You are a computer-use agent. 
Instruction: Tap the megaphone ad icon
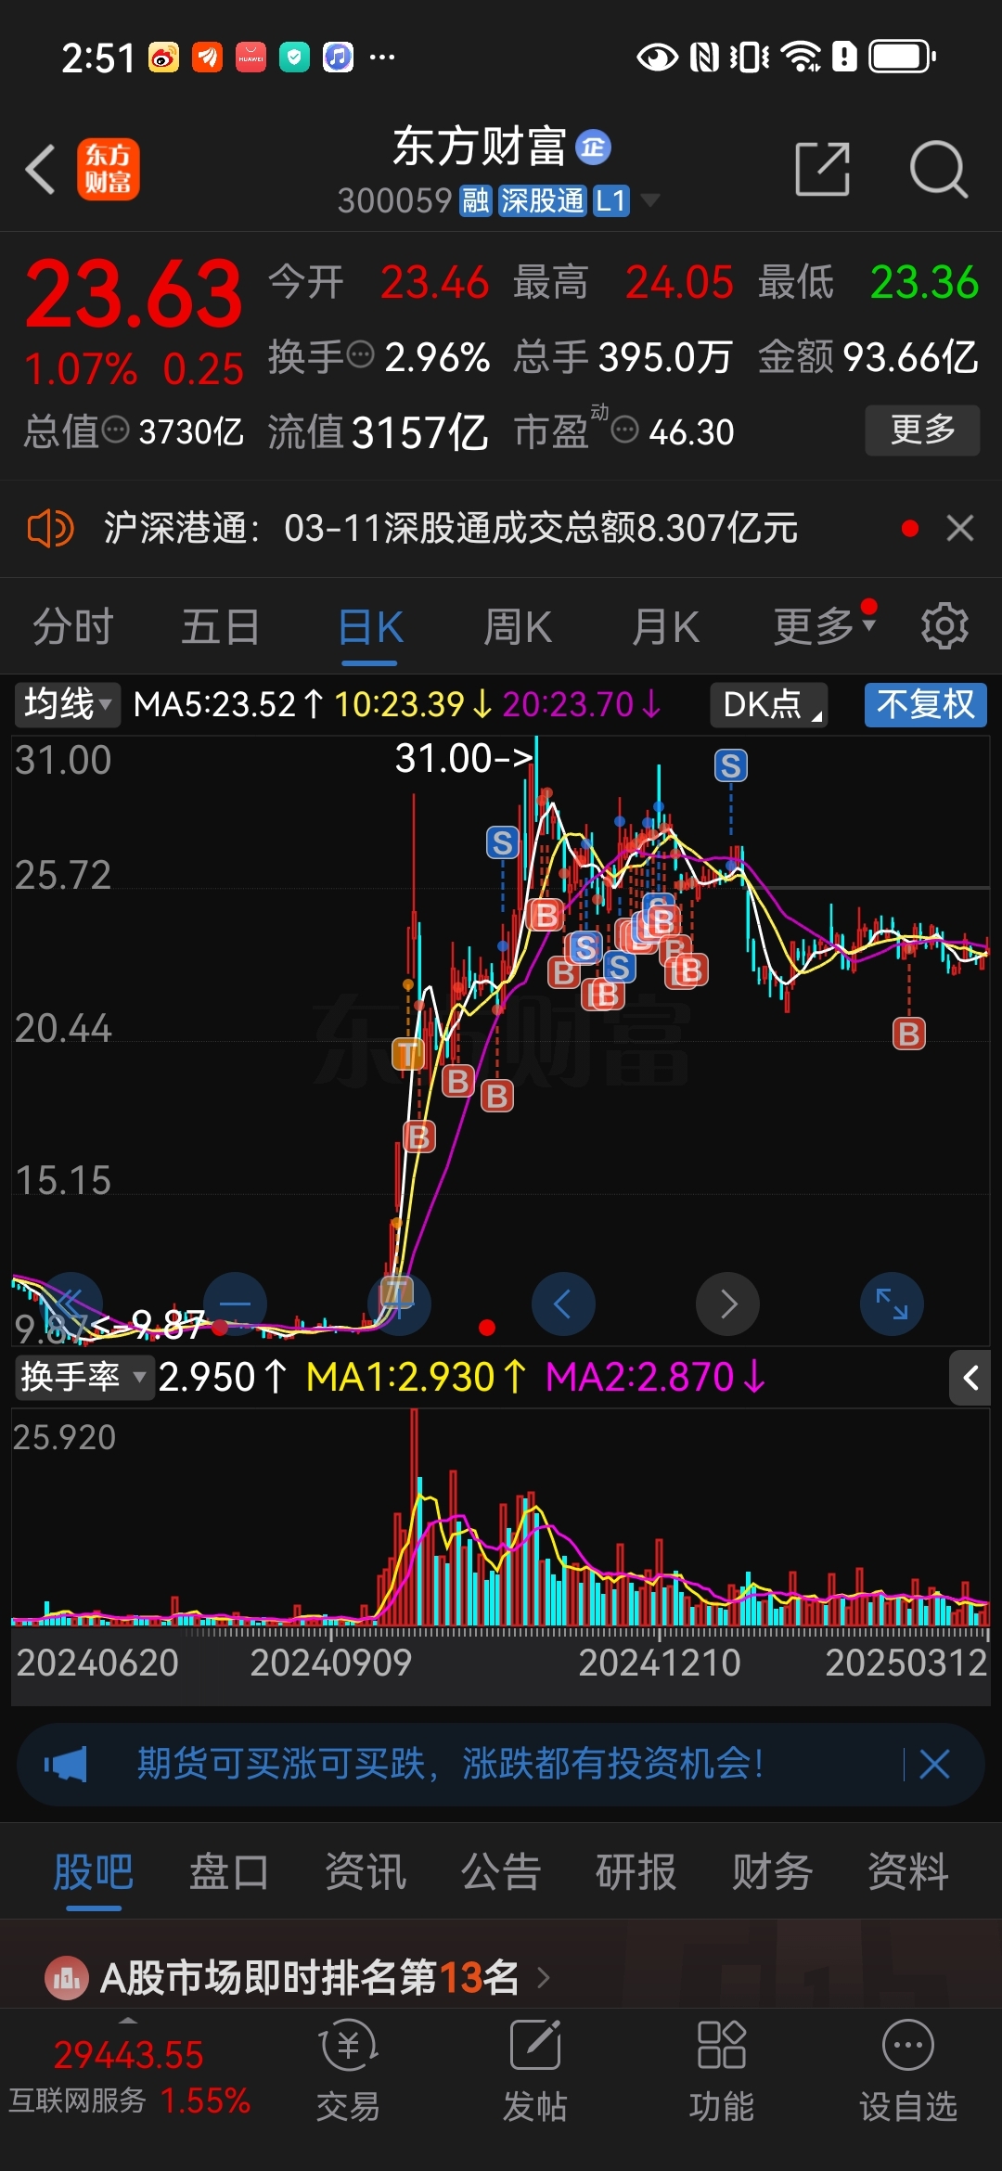pos(66,1764)
